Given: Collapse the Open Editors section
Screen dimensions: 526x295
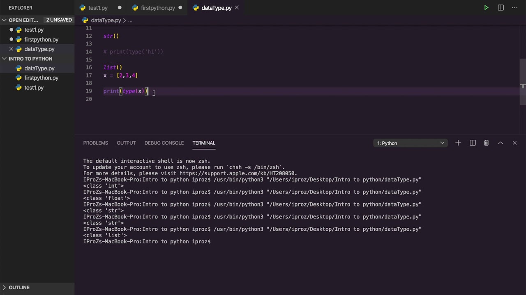Looking at the screenshot, I should [x=23, y=20].
